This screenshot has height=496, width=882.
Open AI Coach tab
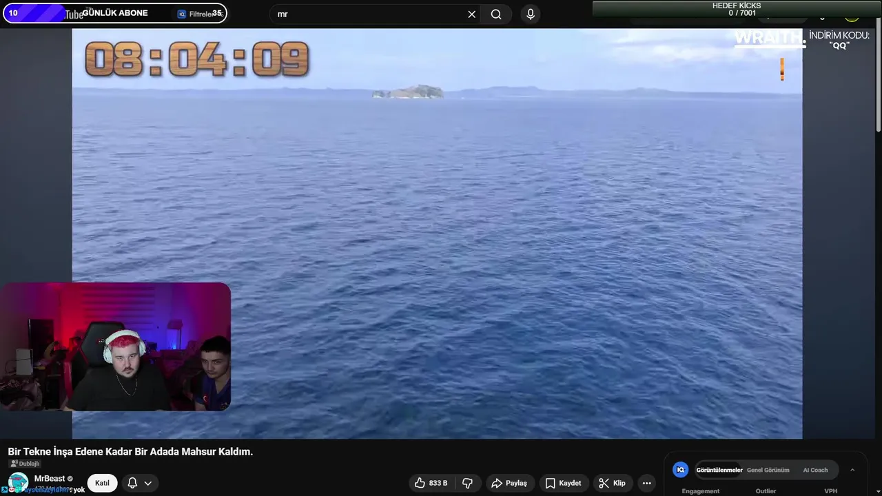[815, 470]
